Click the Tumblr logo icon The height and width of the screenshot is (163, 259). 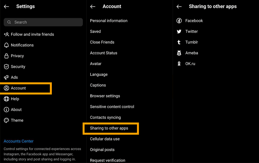(x=179, y=42)
